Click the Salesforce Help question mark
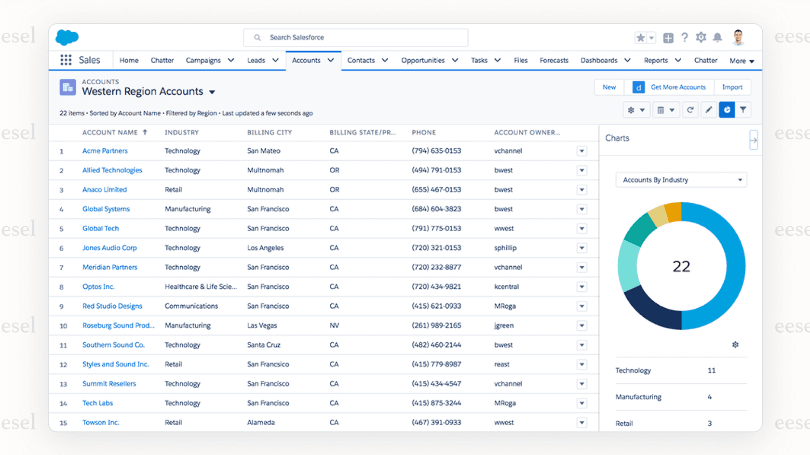The image size is (810, 455). click(x=685, y=37)
